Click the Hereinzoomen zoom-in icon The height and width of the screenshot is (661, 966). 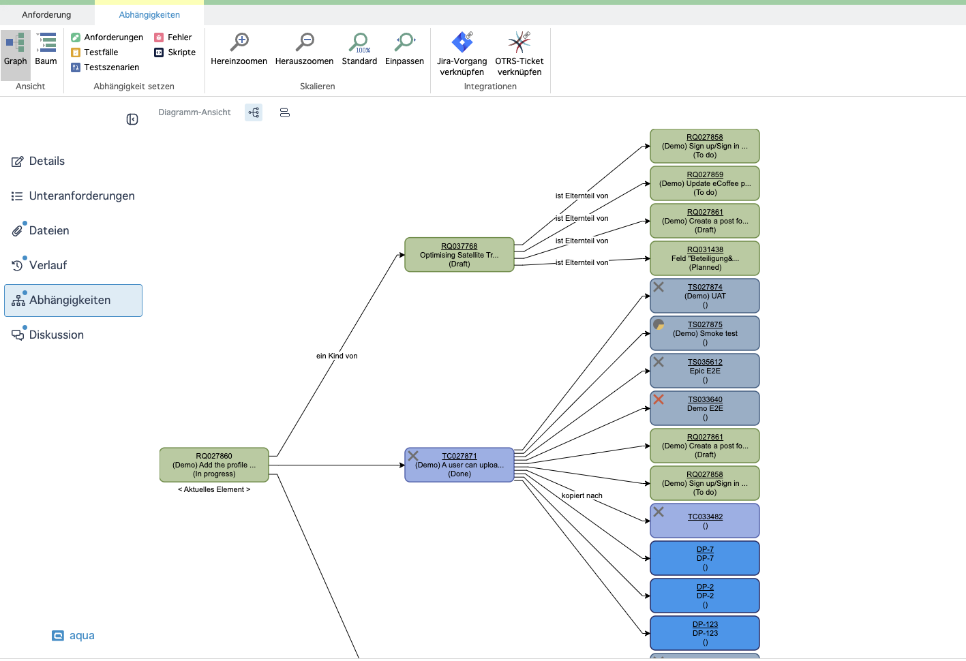point(239,43)
